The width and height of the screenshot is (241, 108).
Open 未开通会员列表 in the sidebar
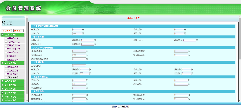14,42
